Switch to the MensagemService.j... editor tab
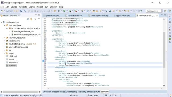Viewport: 172px width, 97px height. click(99, 16)
